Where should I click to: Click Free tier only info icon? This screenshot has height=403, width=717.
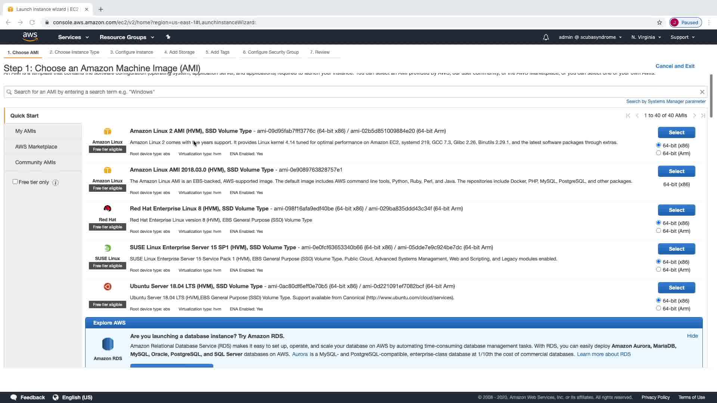tap(55, 182)
